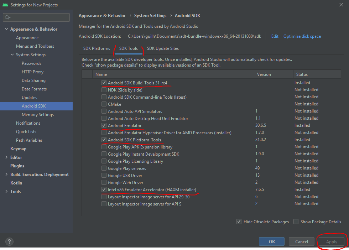Close the Settings dialog window

[x=341, y=5]
